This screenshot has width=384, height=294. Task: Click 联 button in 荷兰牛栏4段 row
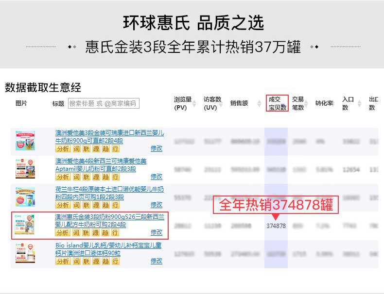[x=86, y=205]
